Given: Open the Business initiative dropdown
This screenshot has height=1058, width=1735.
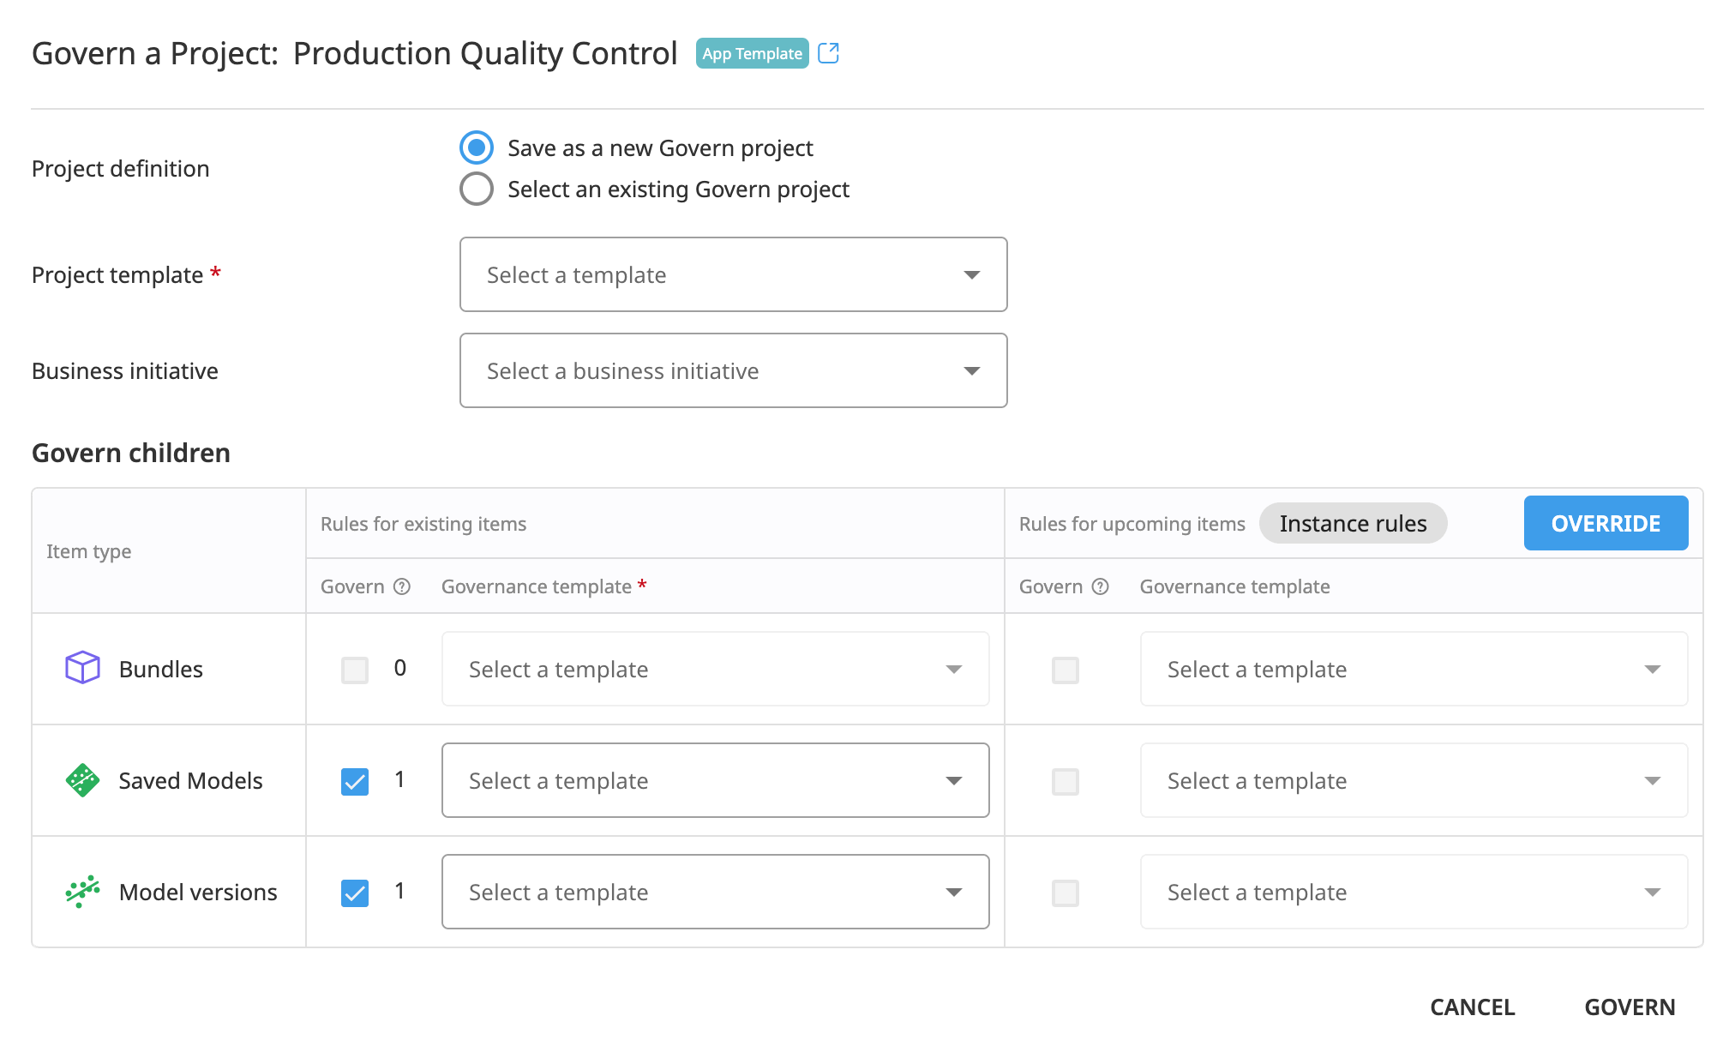Looking at the screenshot, I should (x=734, y=370).
